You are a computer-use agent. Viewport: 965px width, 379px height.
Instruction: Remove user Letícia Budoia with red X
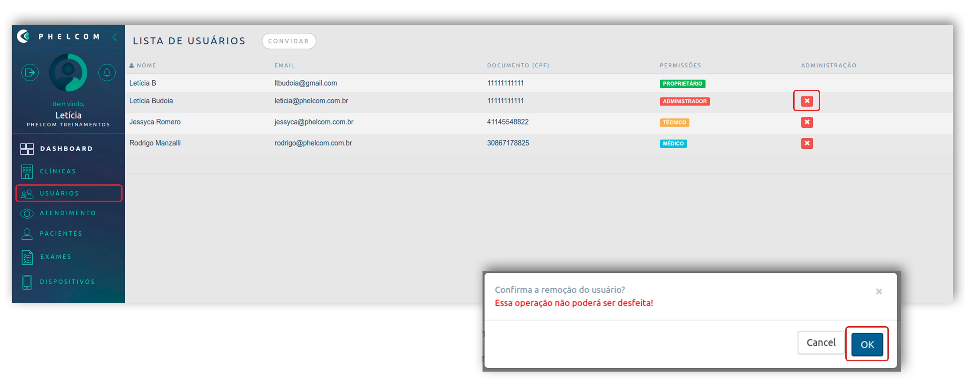click(806, 101)
